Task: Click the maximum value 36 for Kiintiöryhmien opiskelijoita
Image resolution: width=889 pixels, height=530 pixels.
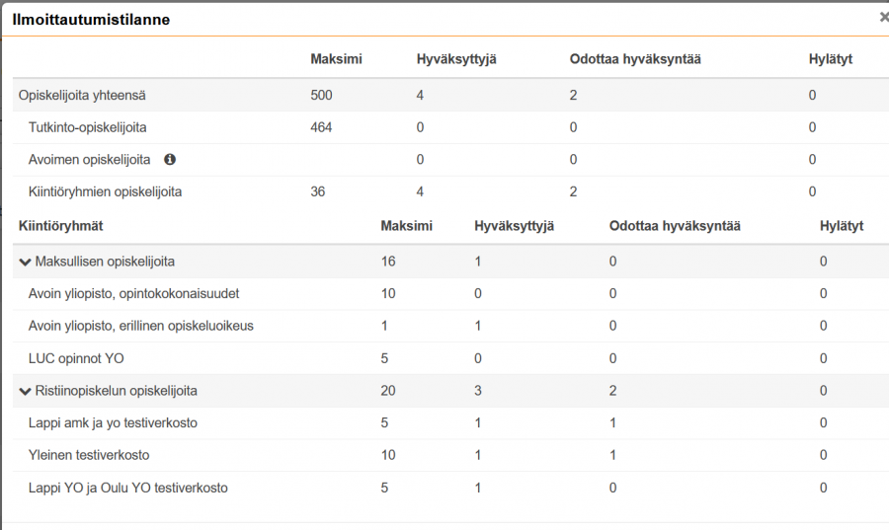Action: pyautogui.click(x=318, y=191)
